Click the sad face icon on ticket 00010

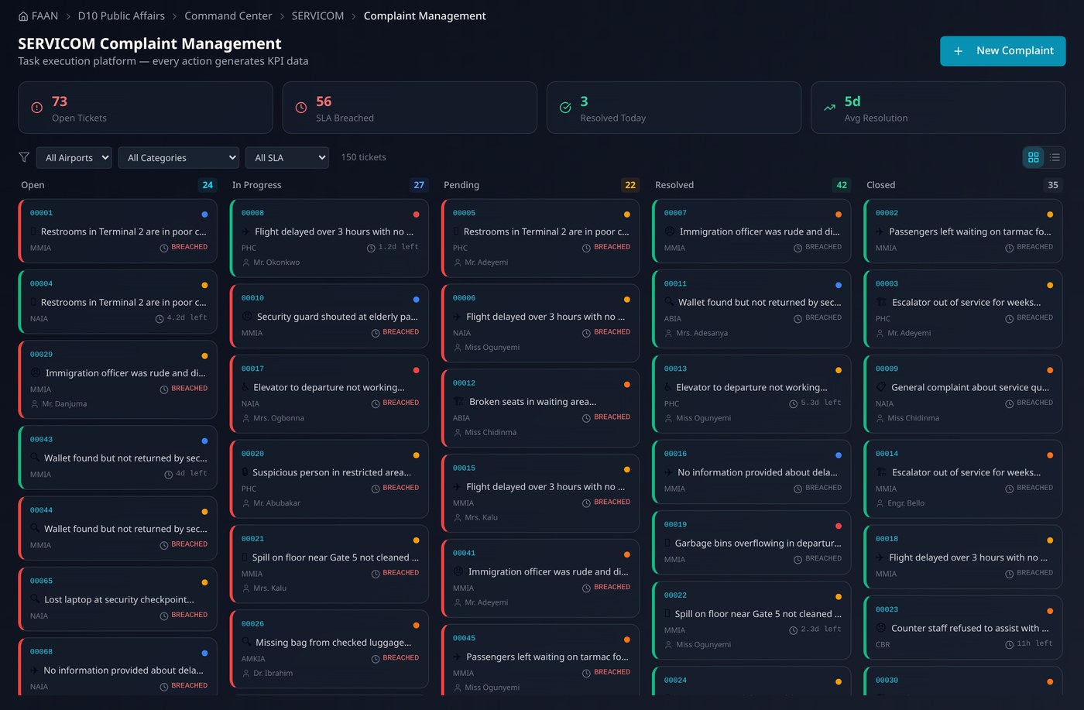[x=246, y=317]
